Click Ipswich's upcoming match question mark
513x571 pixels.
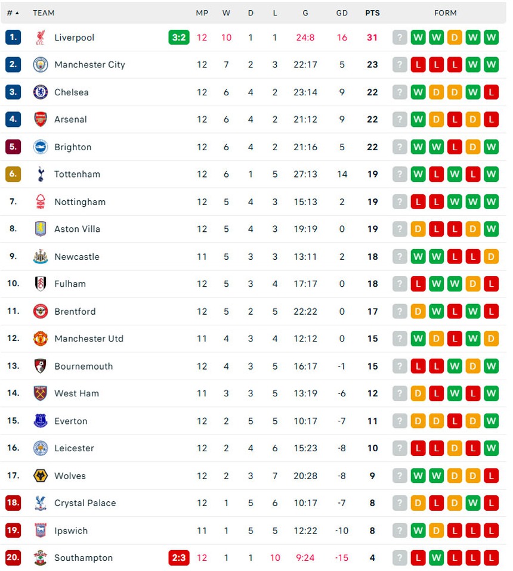click(x=400, y=531)
